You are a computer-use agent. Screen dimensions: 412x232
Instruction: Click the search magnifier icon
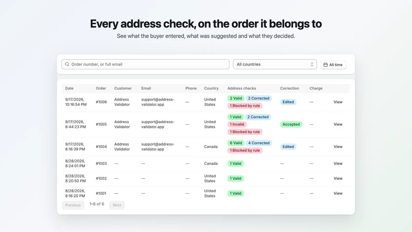point(67,64)
